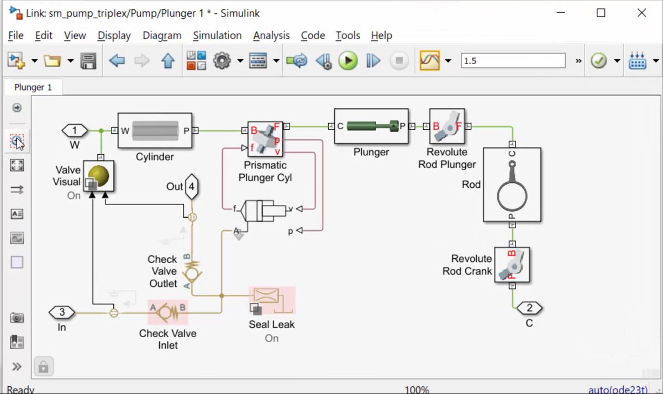The image size is (663, 394).
Task: Click the Fit to View palette icon
Action: [x=17, y=165]
